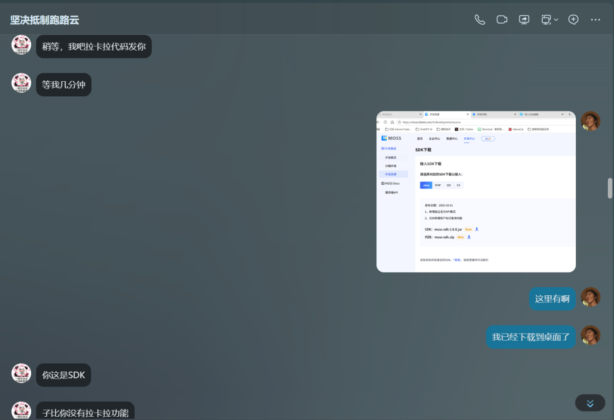Click the message 子比你没有拉卡拉功能
Screen dimensions: 614x420
(x=85, y=412)
